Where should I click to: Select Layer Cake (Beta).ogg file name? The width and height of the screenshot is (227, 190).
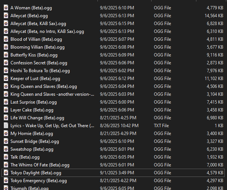32,110
